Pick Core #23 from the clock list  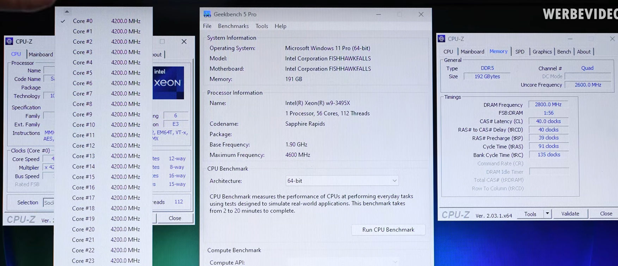click(104, 261)
